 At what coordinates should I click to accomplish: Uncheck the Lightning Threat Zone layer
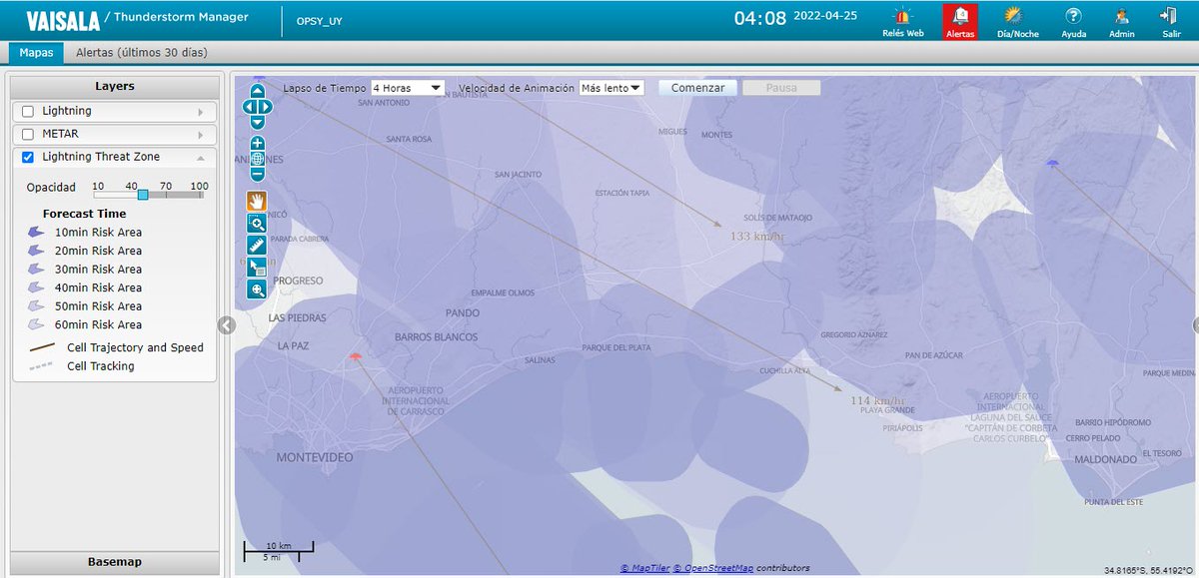tap(28, 157)
